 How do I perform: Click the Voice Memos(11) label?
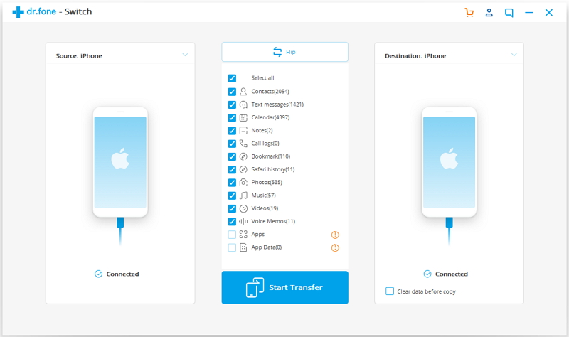[273, 221]
